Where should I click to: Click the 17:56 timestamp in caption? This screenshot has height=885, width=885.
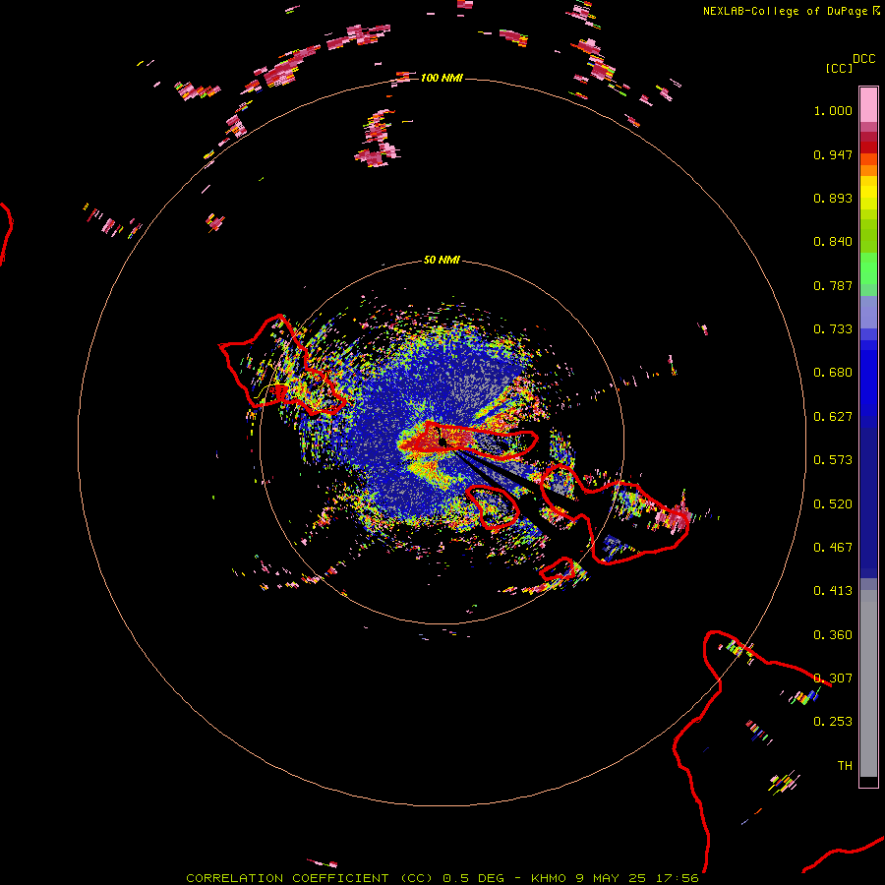click(677, 878)
